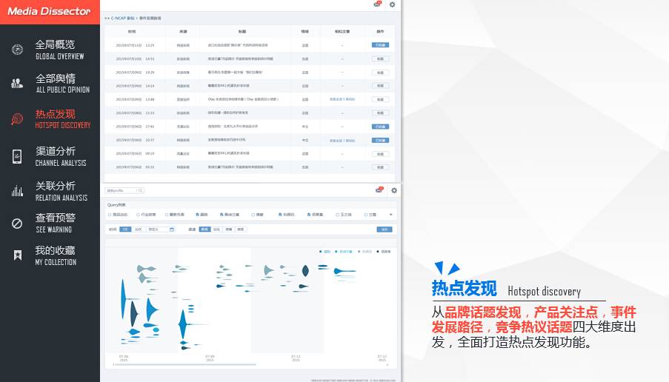Click the action button in the 14:14 row
This screenshot has width=669, height=382.
[x=380, y=86]
